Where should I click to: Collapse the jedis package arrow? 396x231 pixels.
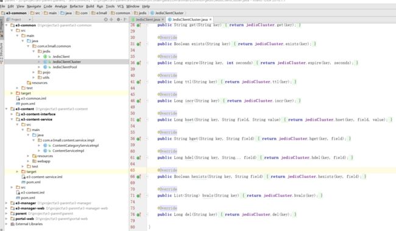point(34,51)
